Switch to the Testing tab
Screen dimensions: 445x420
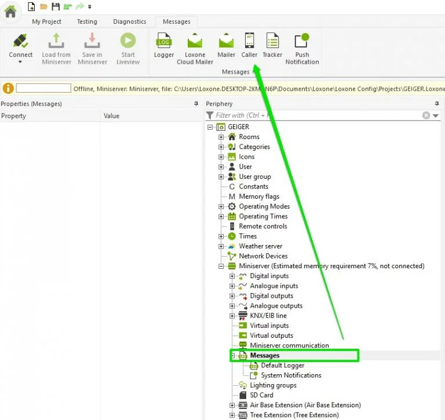point(87,21)
